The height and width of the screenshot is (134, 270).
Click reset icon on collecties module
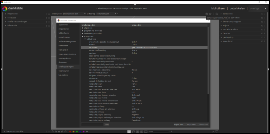pyautogui.click(x=46, y=18)
